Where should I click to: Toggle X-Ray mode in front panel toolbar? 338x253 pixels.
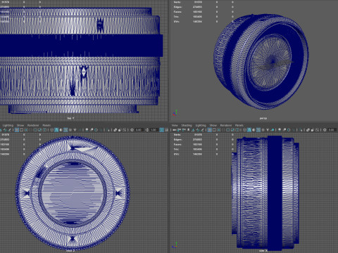[115, 129]
